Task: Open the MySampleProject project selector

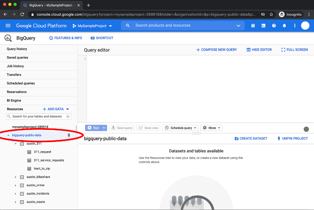Action: tap(92, 26)
